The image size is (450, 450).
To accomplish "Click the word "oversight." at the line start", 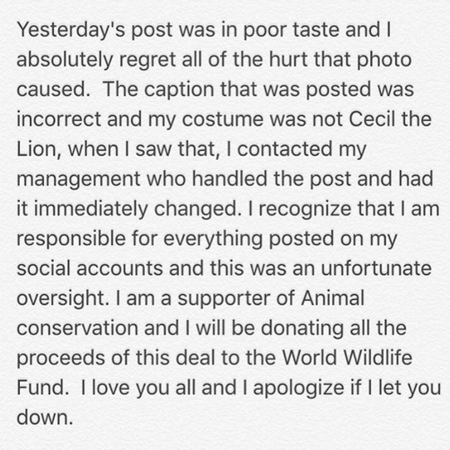I will [63, 299].
